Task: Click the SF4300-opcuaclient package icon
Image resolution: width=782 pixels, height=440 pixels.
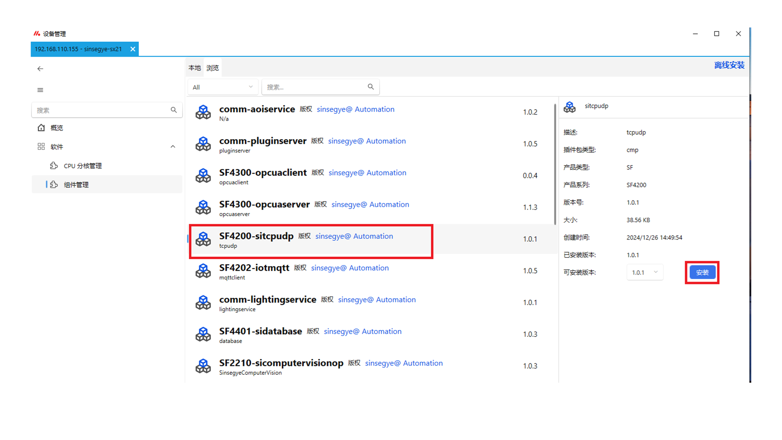Action: click(x=203, y=176)
